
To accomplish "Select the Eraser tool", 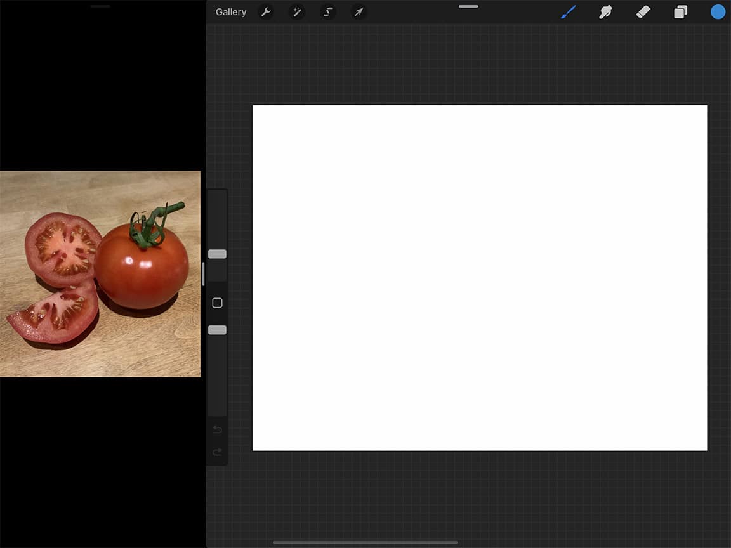I will point(643,11).
